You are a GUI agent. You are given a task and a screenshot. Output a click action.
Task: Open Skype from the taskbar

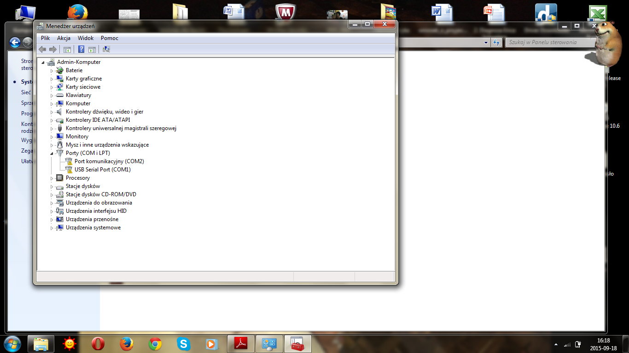(184, 344)
